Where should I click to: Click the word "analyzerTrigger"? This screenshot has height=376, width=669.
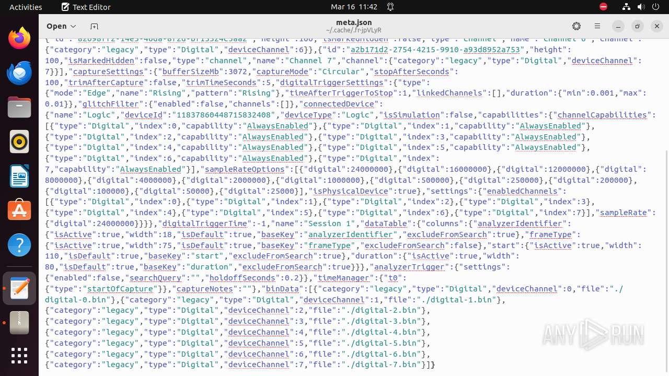(409, 267)
